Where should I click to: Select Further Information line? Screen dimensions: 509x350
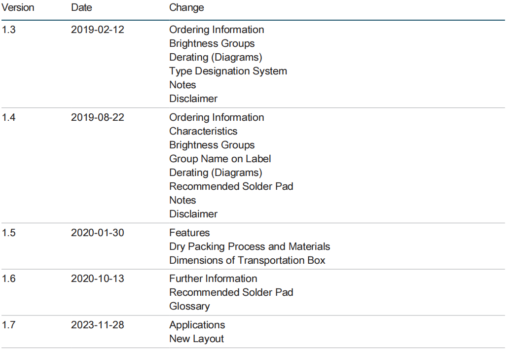213,279
